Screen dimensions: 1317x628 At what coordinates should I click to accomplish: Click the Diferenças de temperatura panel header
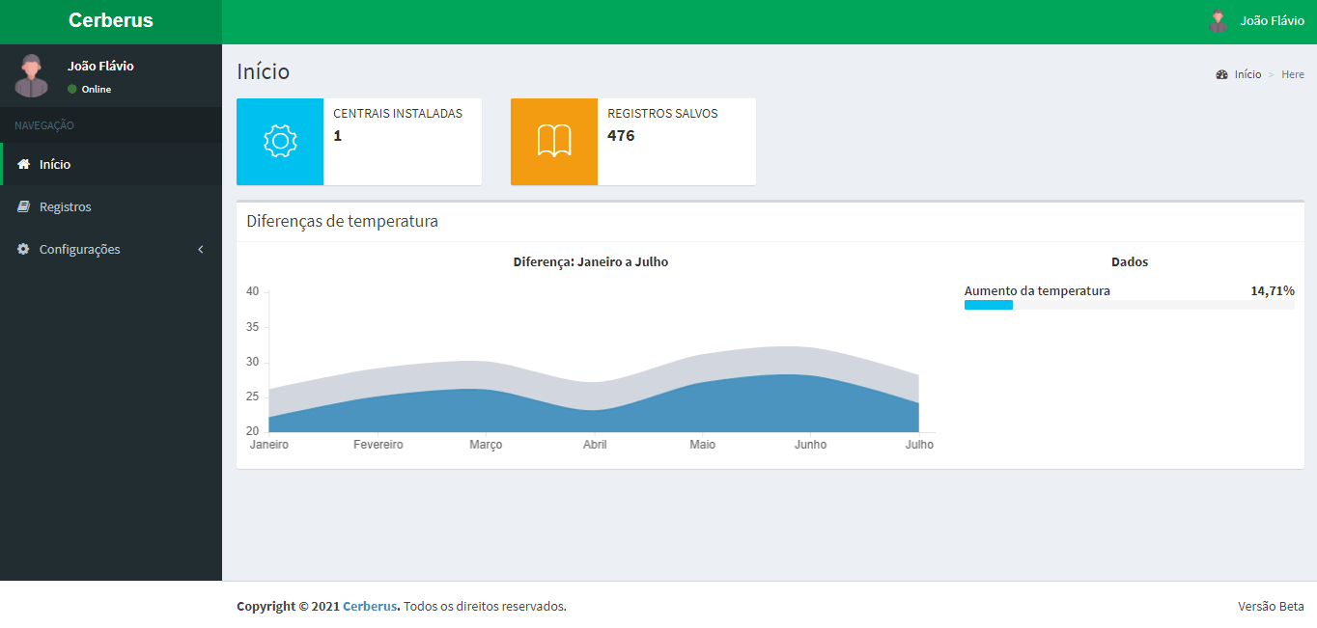[342, 222]
